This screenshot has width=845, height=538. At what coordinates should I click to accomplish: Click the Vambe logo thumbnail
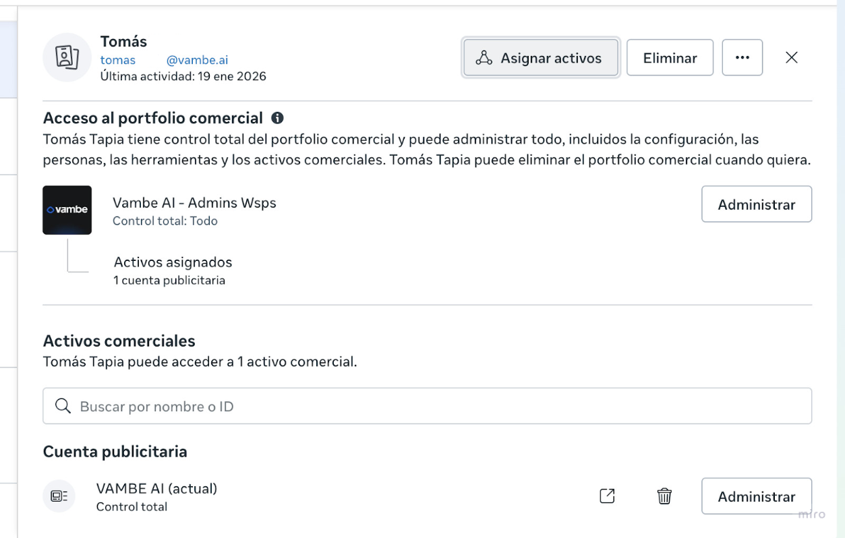pos(67,210)
